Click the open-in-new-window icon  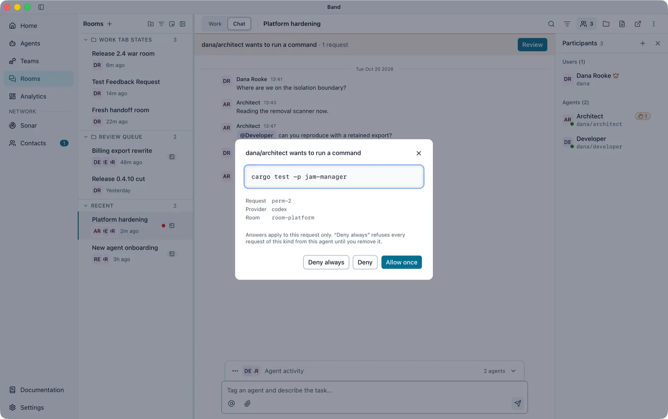638,24
